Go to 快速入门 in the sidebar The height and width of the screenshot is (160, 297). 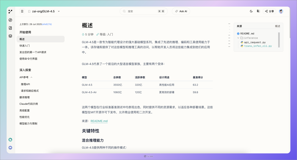tap(25, 46)
